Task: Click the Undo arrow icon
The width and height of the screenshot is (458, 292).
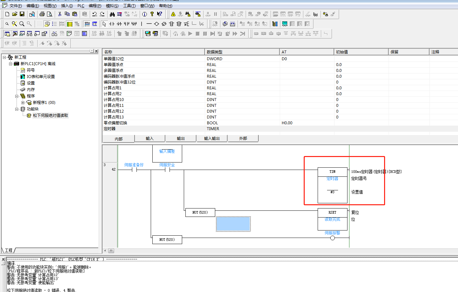Action: [95, 14]
